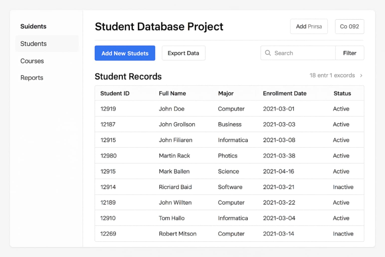
Task: Click the record count showing 18 entries
Action: pos(332,75)
